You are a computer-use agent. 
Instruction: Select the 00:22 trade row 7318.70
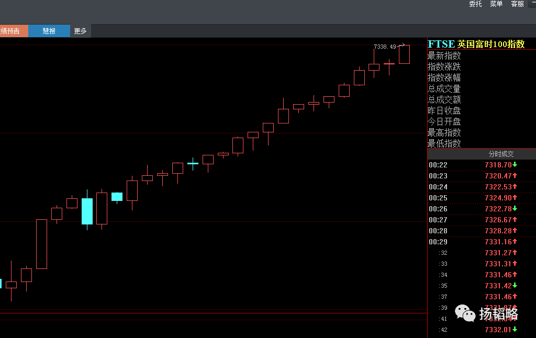tap(482, 165)
